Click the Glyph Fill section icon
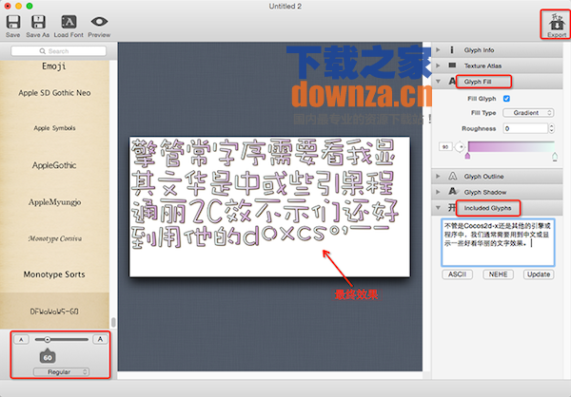571x397 pixels. [452, 82]
